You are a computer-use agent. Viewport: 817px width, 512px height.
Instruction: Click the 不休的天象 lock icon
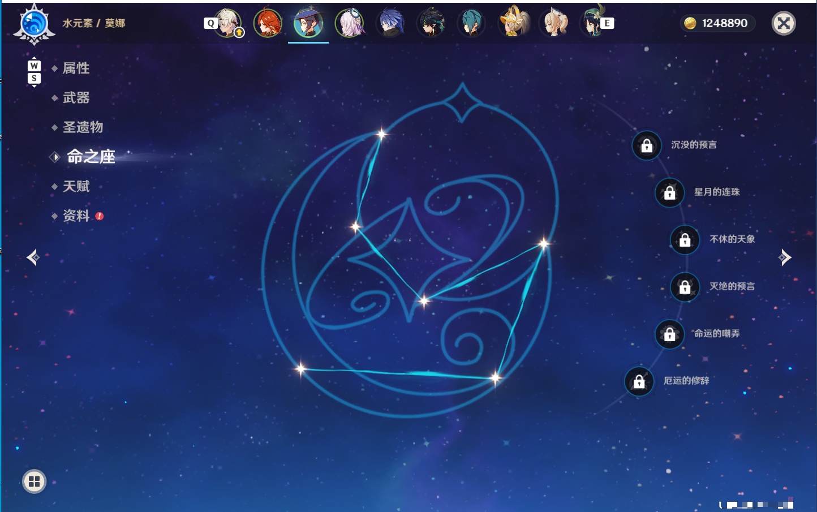coord(685,240)
